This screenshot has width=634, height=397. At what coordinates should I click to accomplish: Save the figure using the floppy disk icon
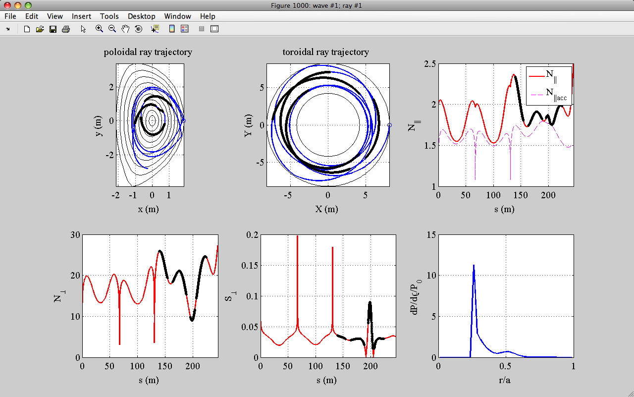pyautogui.click(x=53, y=29)
